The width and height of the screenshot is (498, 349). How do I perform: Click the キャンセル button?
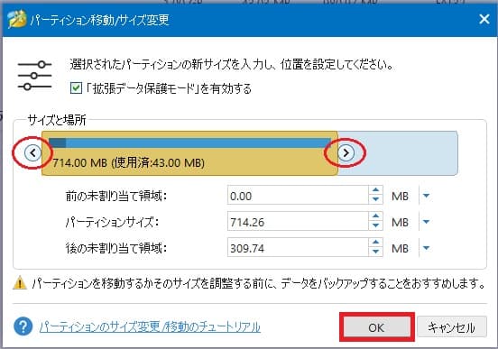tap(452, 327)
